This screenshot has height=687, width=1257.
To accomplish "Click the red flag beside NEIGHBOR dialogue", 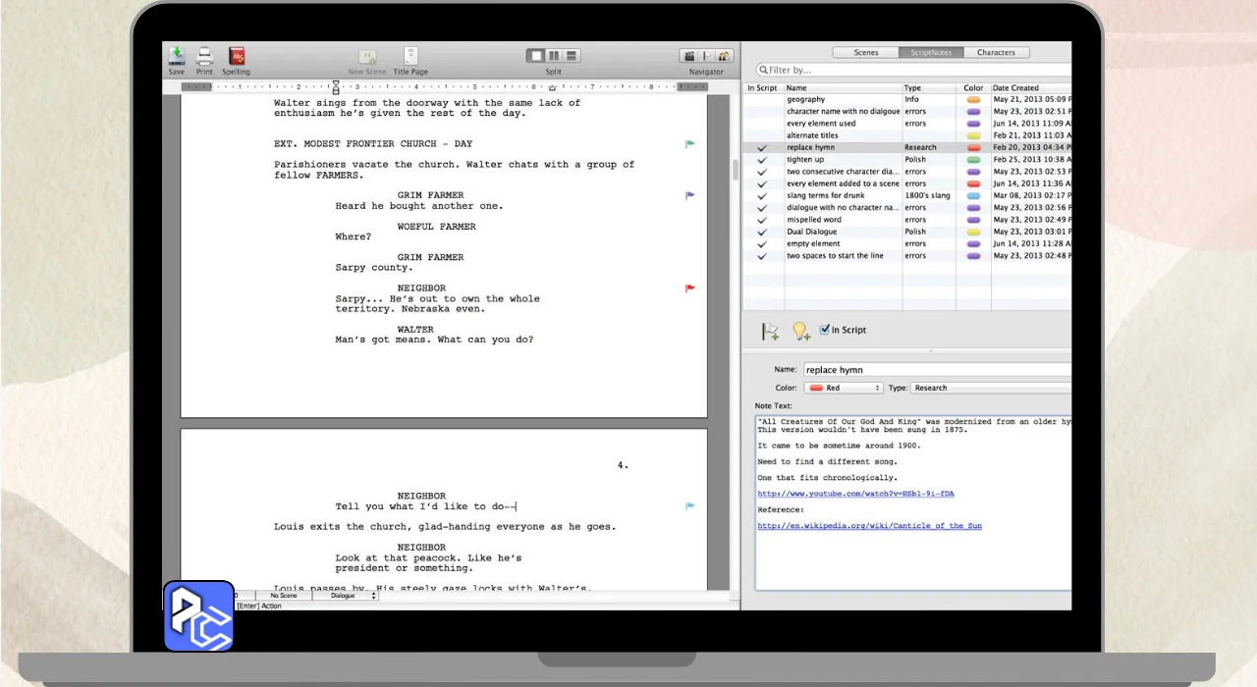I will [689, 289].
